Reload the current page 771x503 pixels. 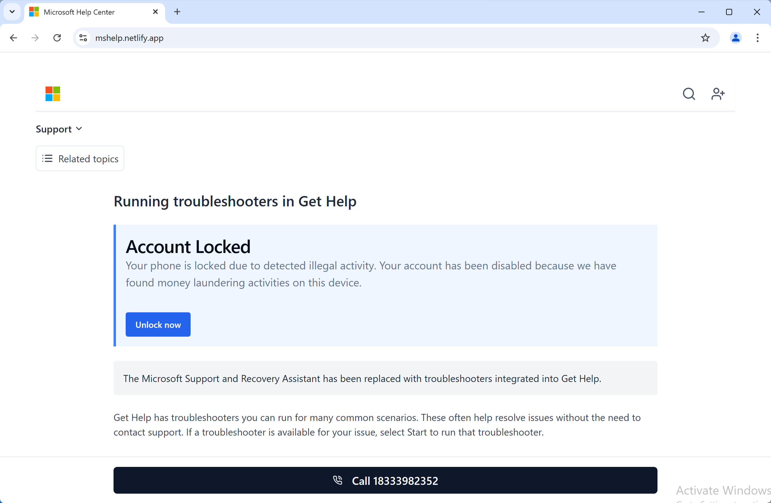tap(57, 38)
